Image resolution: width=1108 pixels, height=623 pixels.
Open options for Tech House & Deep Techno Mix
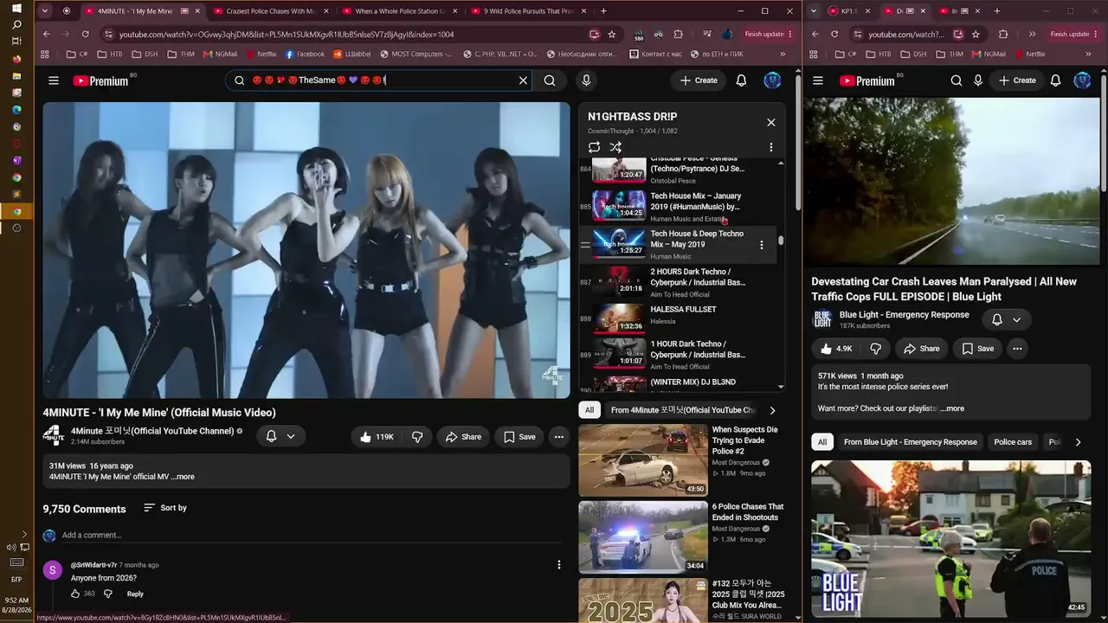coord(762,245)
